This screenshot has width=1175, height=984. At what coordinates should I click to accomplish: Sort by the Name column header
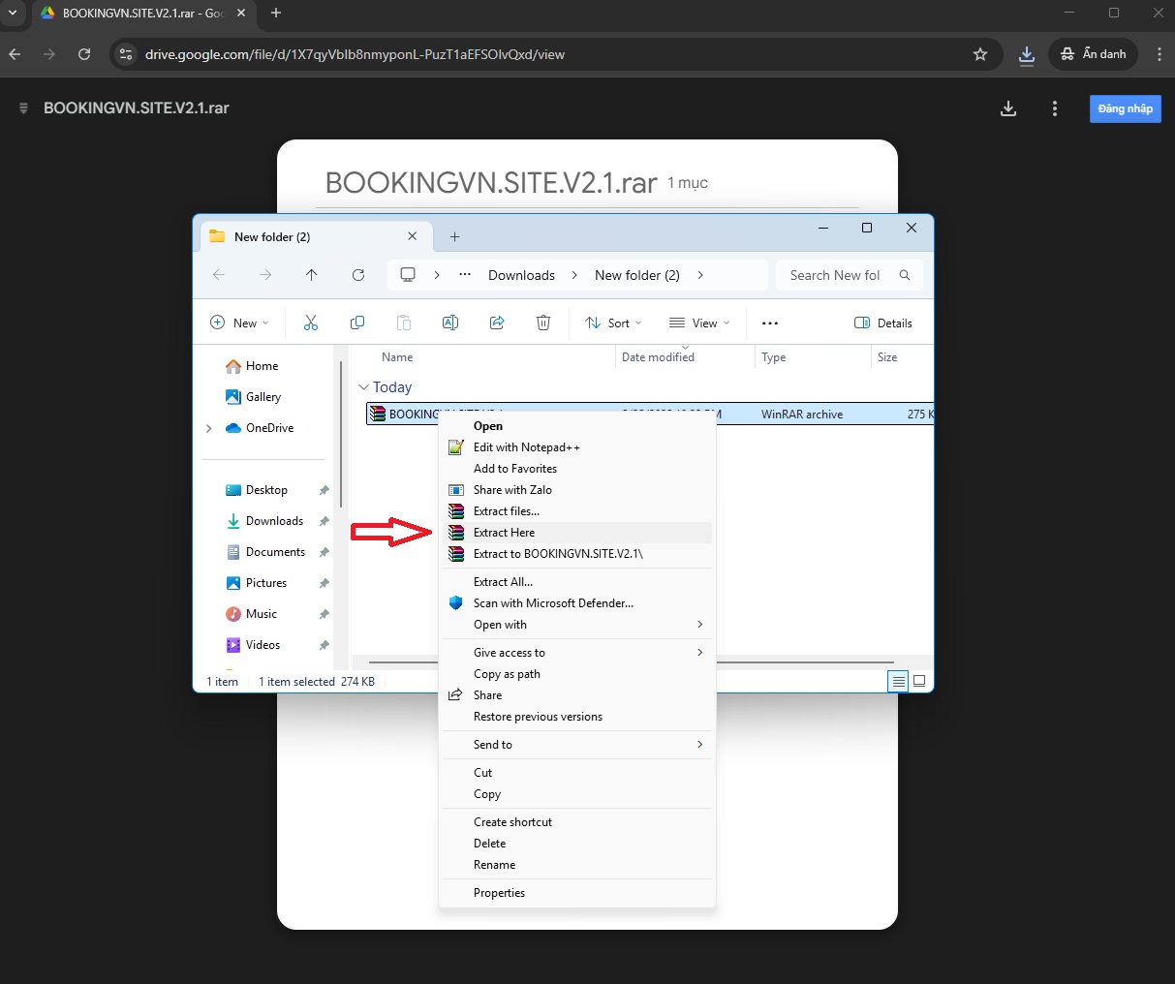[397, 357]
